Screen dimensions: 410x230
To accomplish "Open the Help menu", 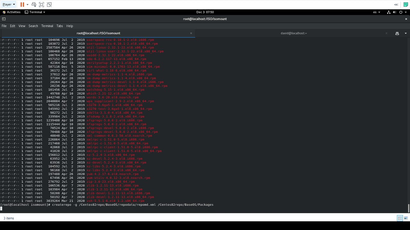I will pos(70,26).
